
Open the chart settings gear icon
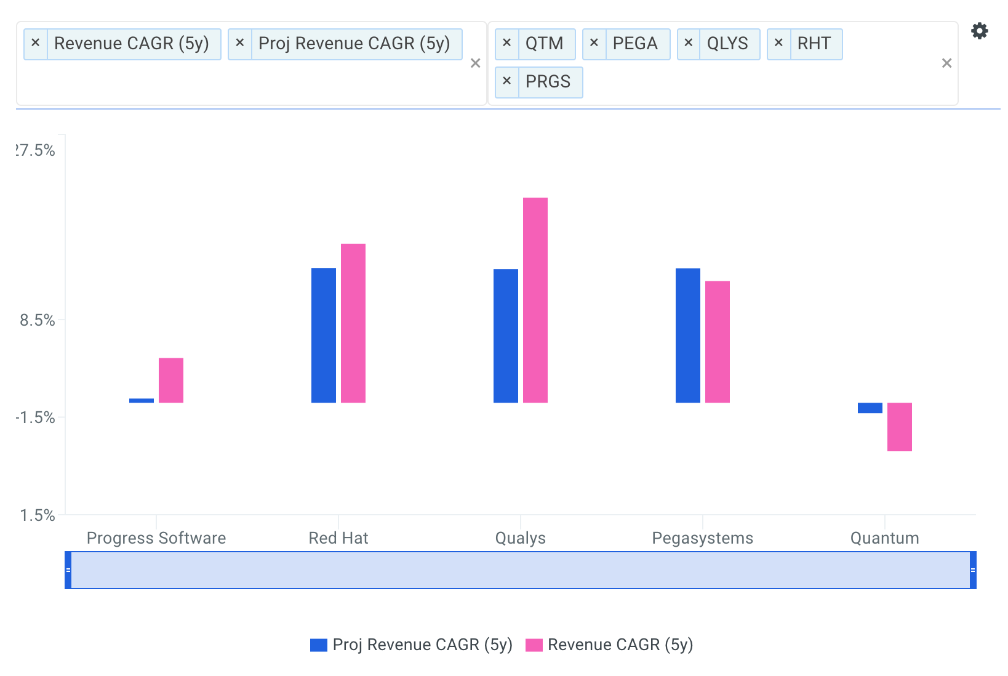tap(979, 31)
